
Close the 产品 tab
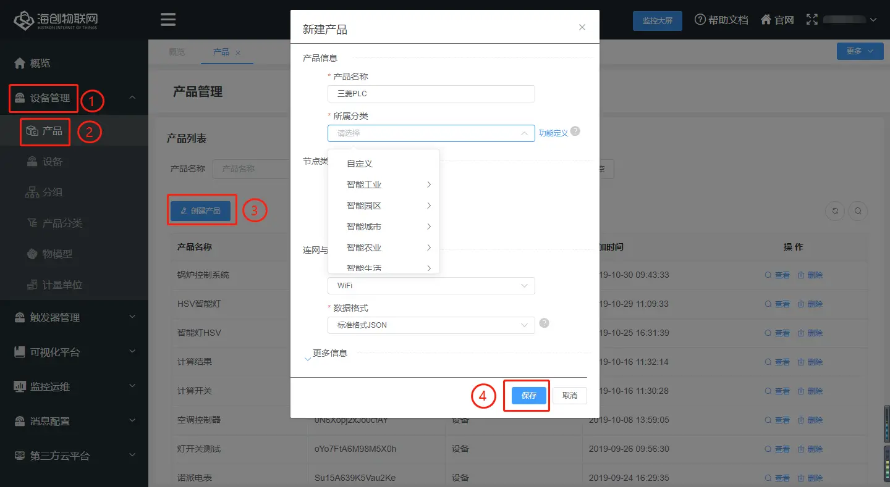(239, 52)
